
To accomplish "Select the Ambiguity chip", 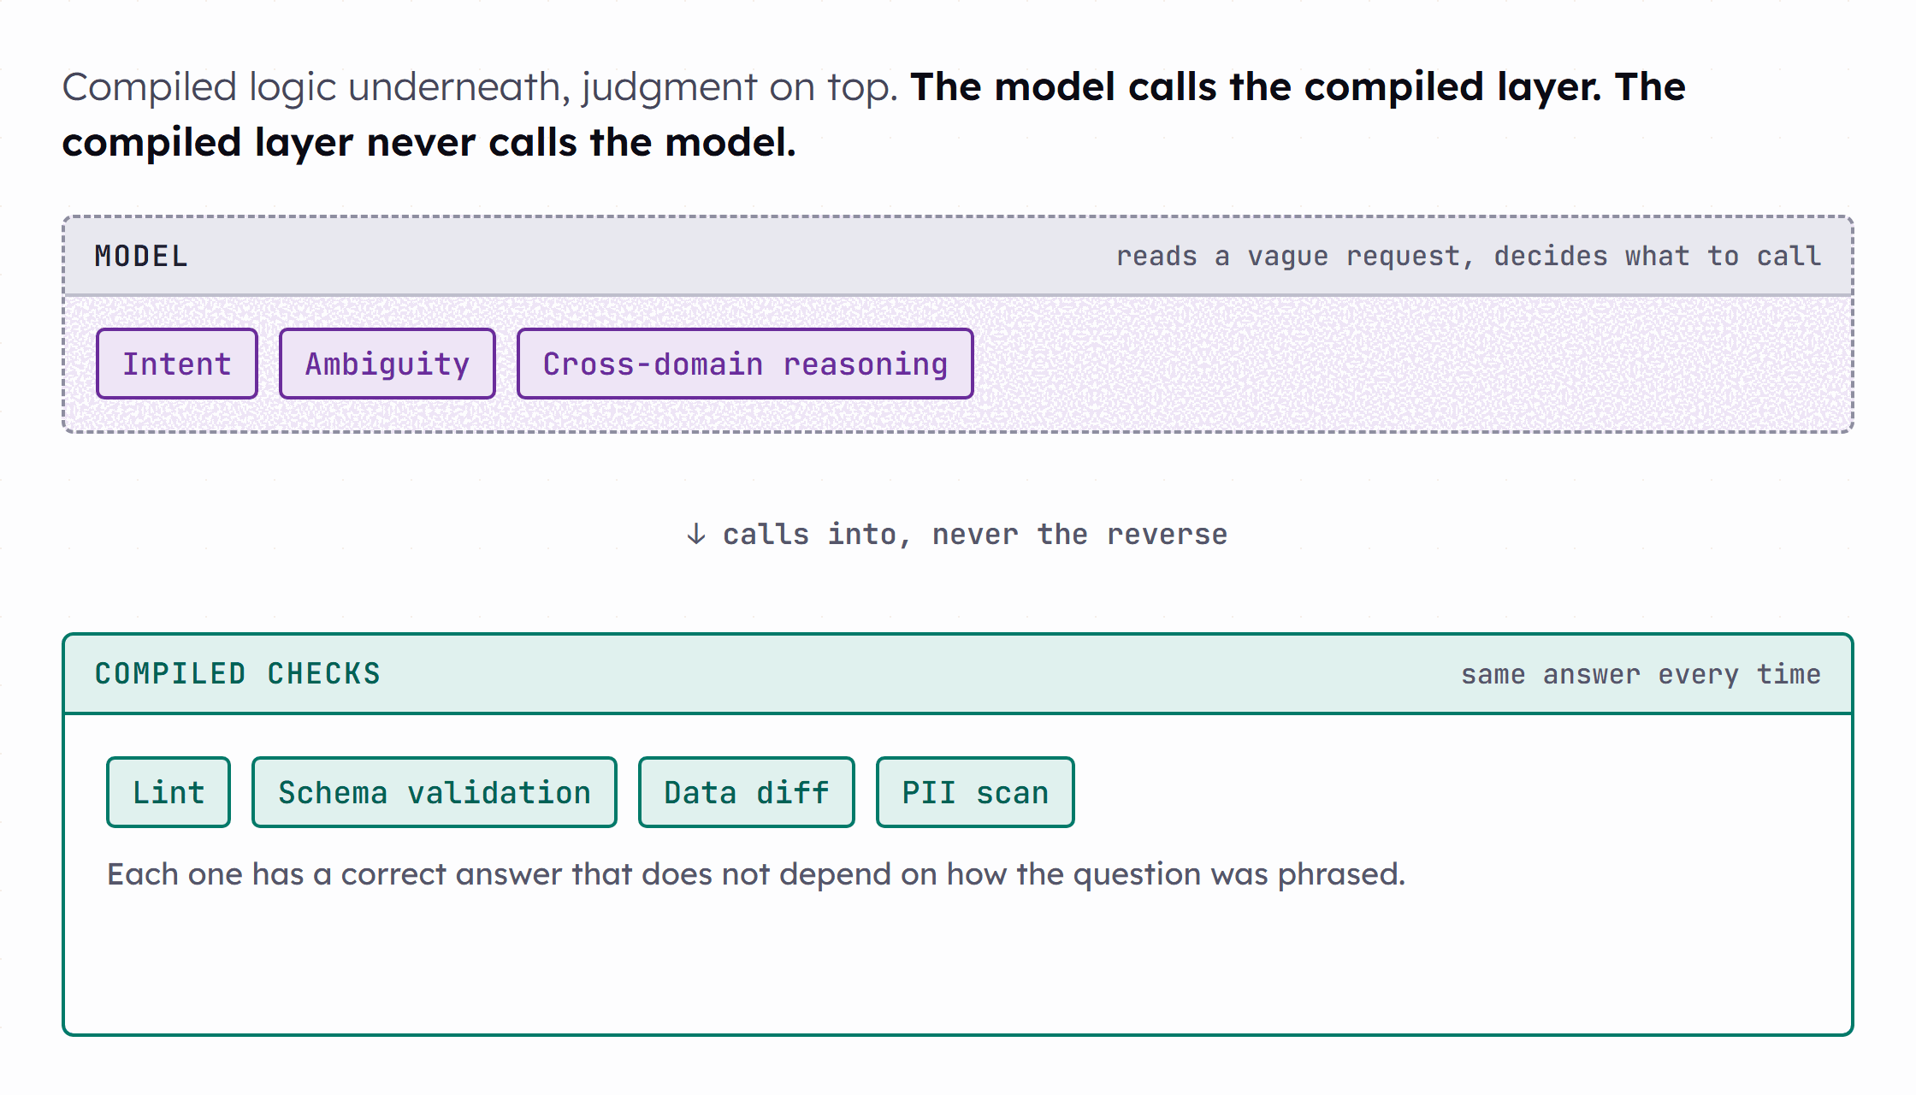I will click(387, 364).
